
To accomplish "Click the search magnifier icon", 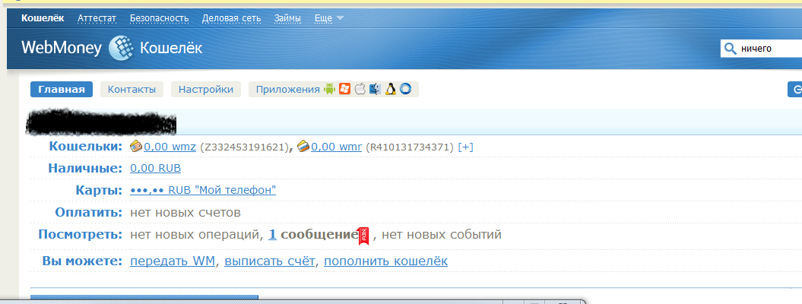I will (729, 49).
